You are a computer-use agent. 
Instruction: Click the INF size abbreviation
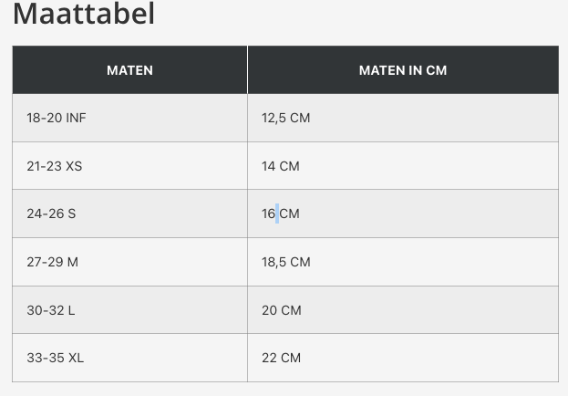[76, 118]
